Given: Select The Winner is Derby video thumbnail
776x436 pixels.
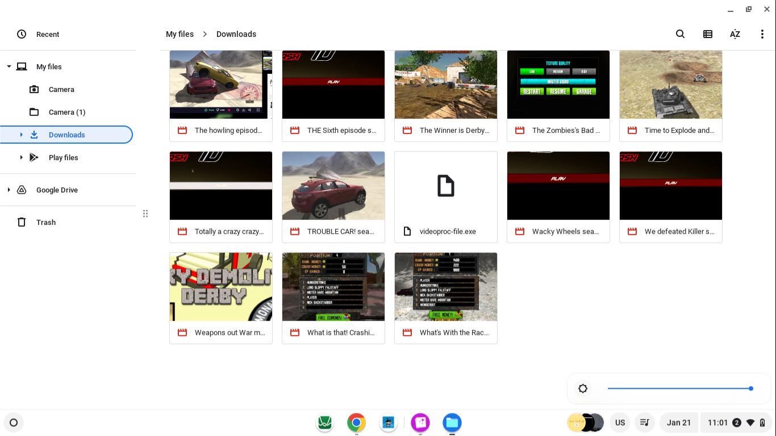Looking at the screenshot, I should click(446, 85).
